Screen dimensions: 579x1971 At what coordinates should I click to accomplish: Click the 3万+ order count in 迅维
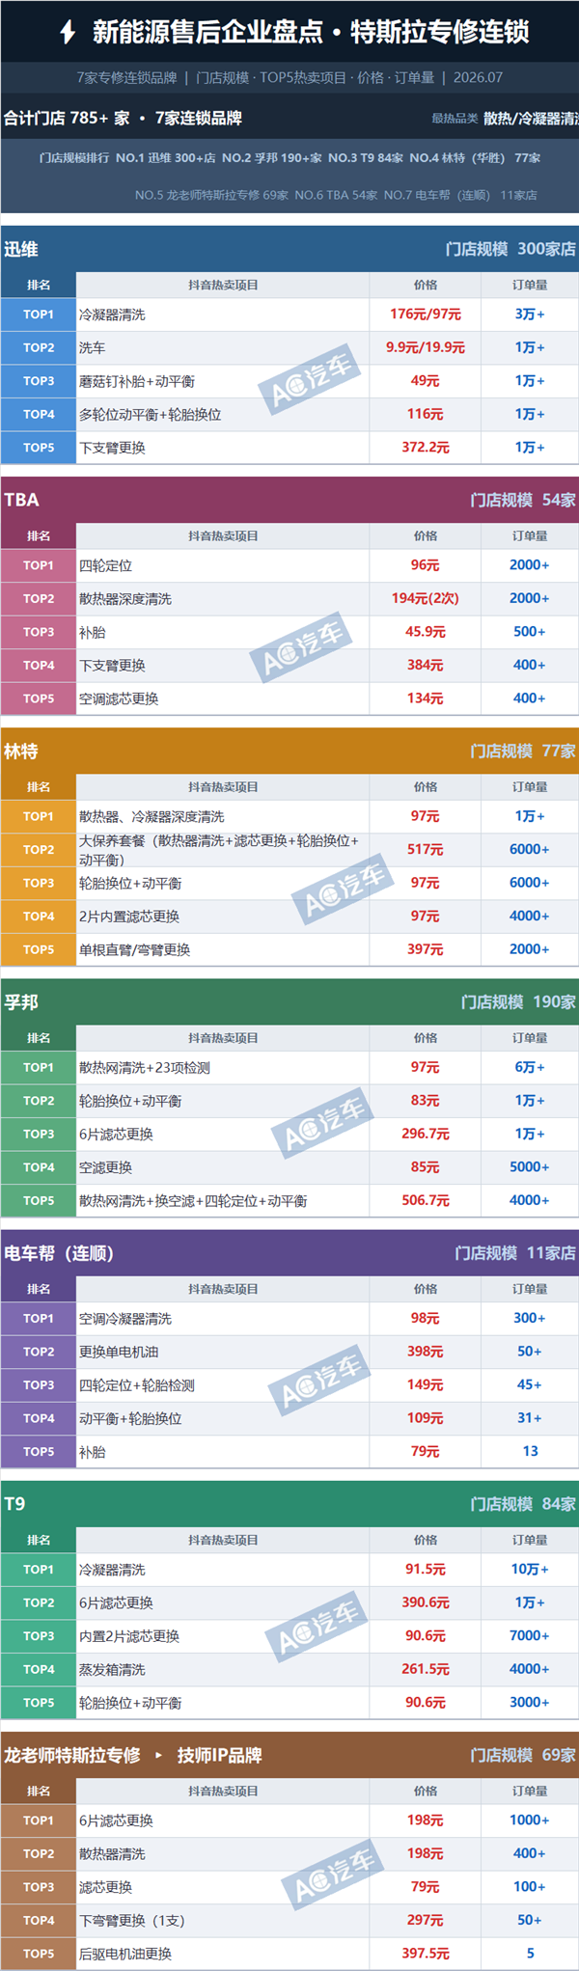[530, 315]
